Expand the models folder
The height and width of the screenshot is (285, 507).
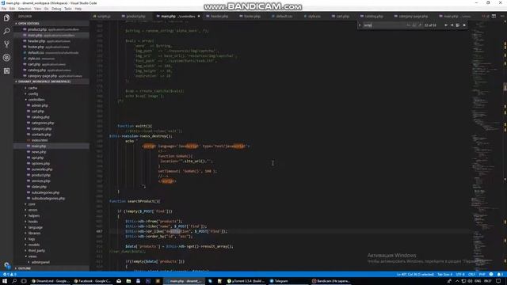33,245
